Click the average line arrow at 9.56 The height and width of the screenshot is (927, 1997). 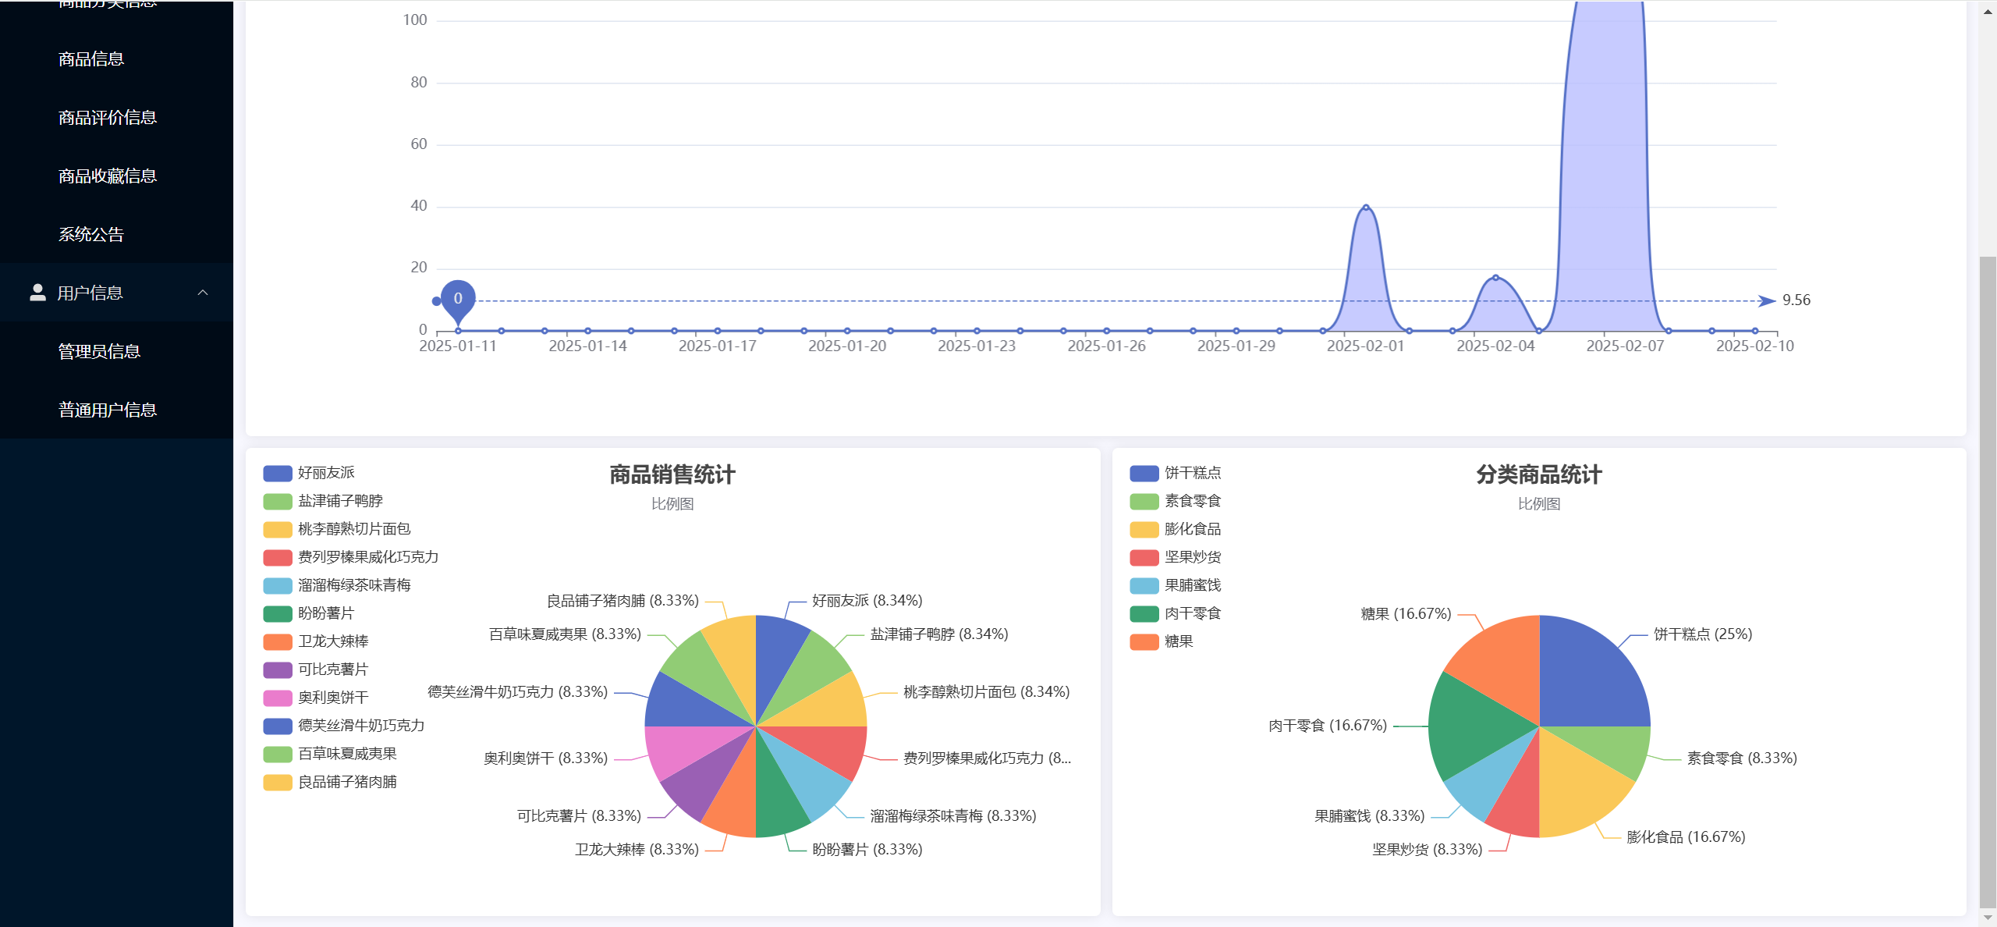1766,300
